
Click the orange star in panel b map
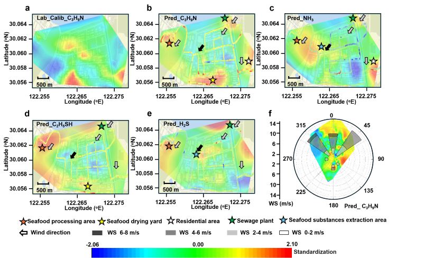coord(169,43)
